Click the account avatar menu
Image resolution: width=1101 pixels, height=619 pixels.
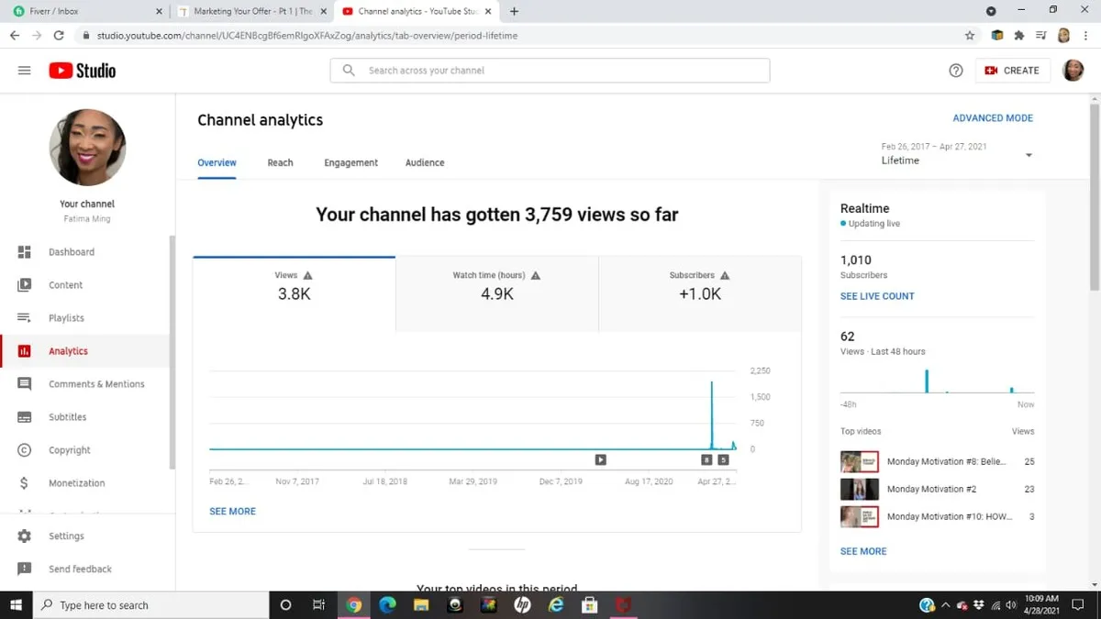(x=1073, y=71)
